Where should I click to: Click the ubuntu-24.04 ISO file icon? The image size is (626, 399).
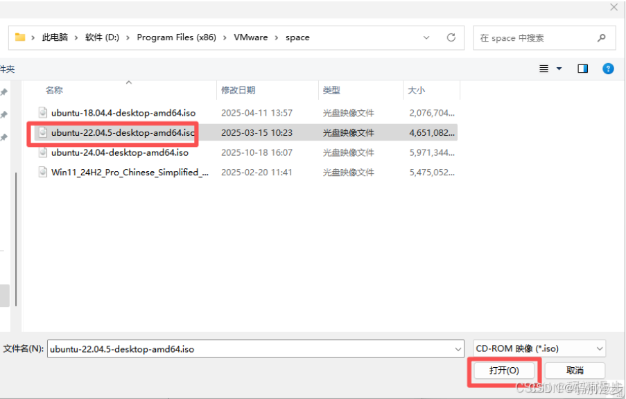43,152
